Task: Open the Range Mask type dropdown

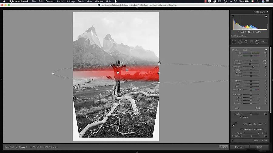Action: coord(254,124)
